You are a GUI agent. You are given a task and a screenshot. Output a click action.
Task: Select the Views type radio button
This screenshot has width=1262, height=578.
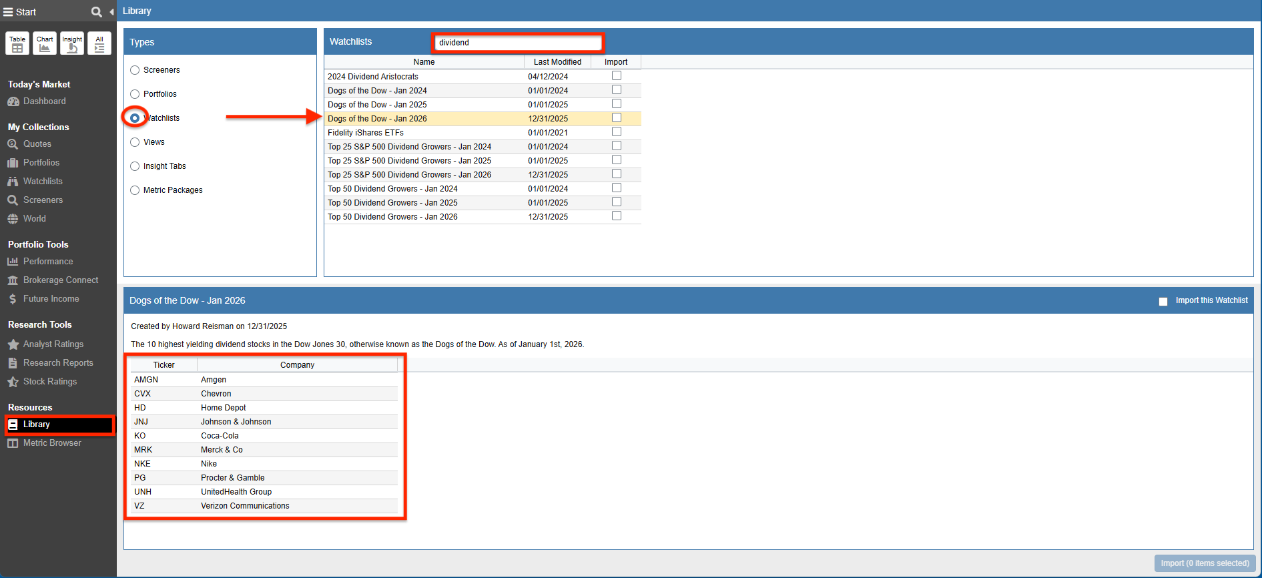(x=135, y=142)
